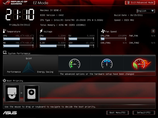Select the optical drive boot device
The image size is (158, 118).
12,93
